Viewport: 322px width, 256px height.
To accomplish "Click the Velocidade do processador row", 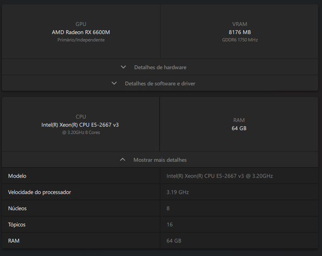I will click(x=160, y=192).
